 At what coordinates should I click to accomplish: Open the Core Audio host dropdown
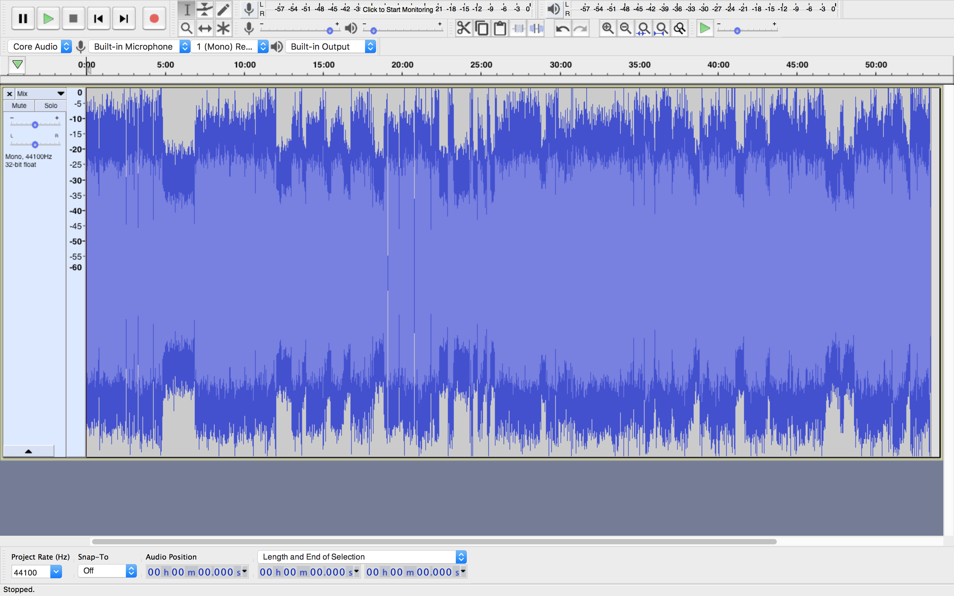39,46
